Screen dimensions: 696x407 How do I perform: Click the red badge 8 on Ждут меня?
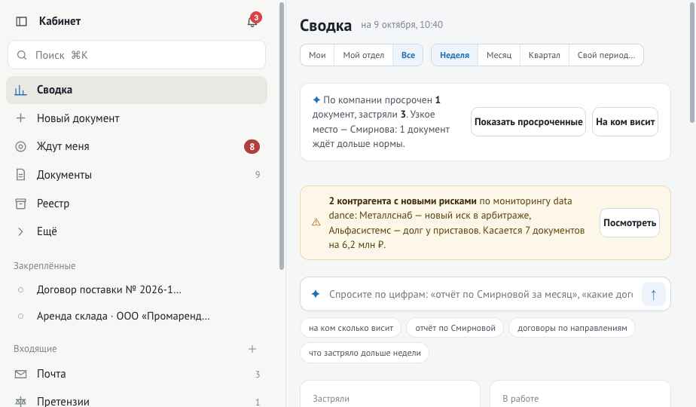click(x=252, y=147)
